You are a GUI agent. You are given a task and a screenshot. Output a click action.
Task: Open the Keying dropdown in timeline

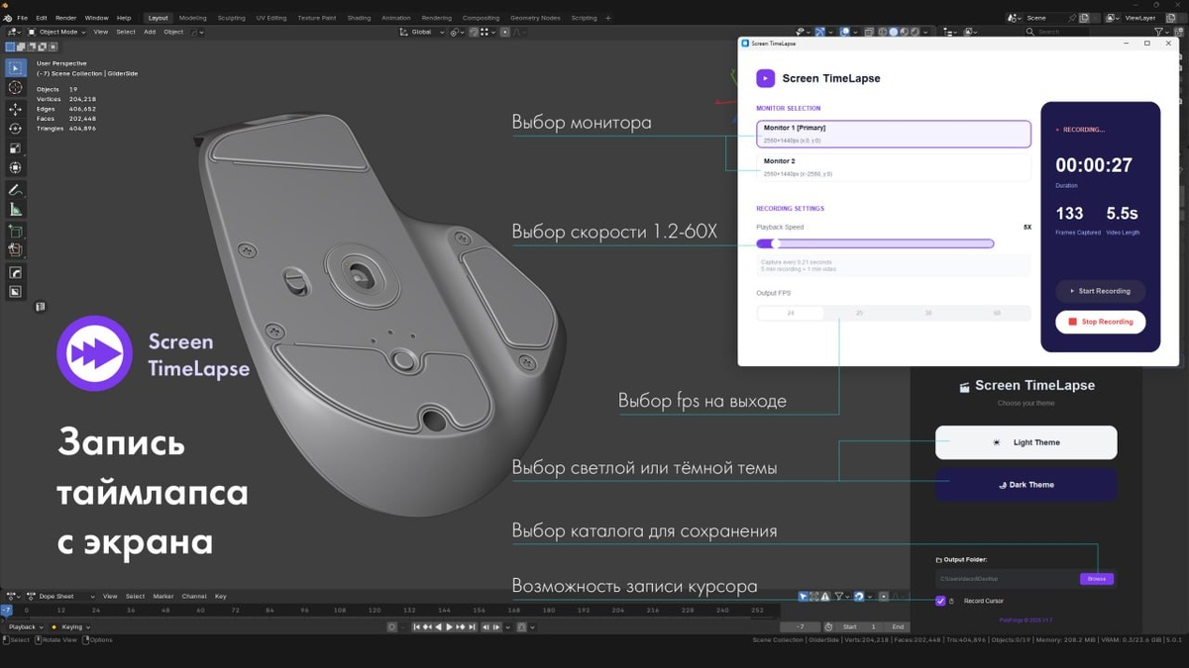(70, 626)
